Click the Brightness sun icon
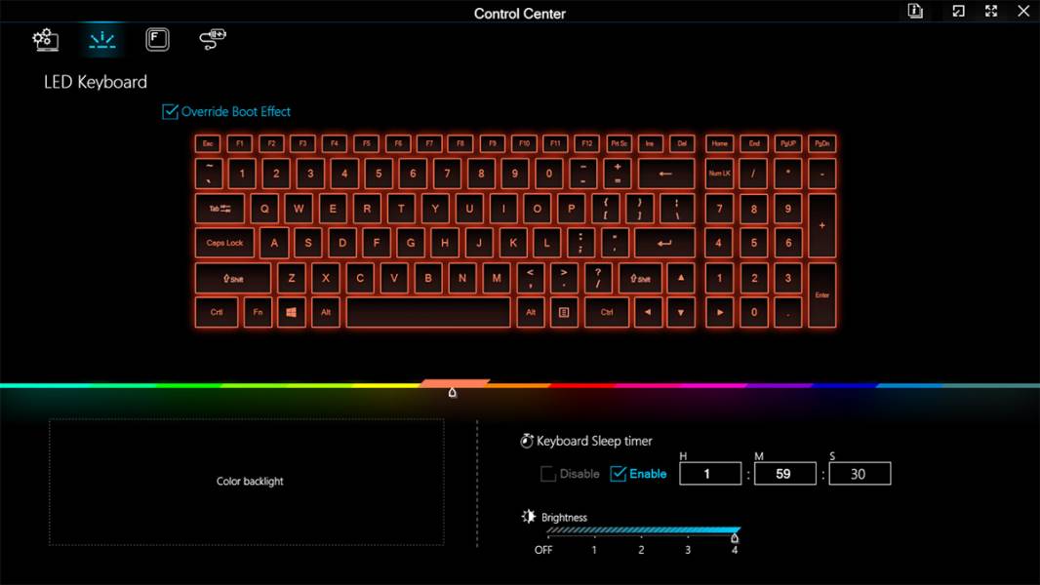Image resolution: width=1040 pixels, height=585 pixels. [529, 516]
